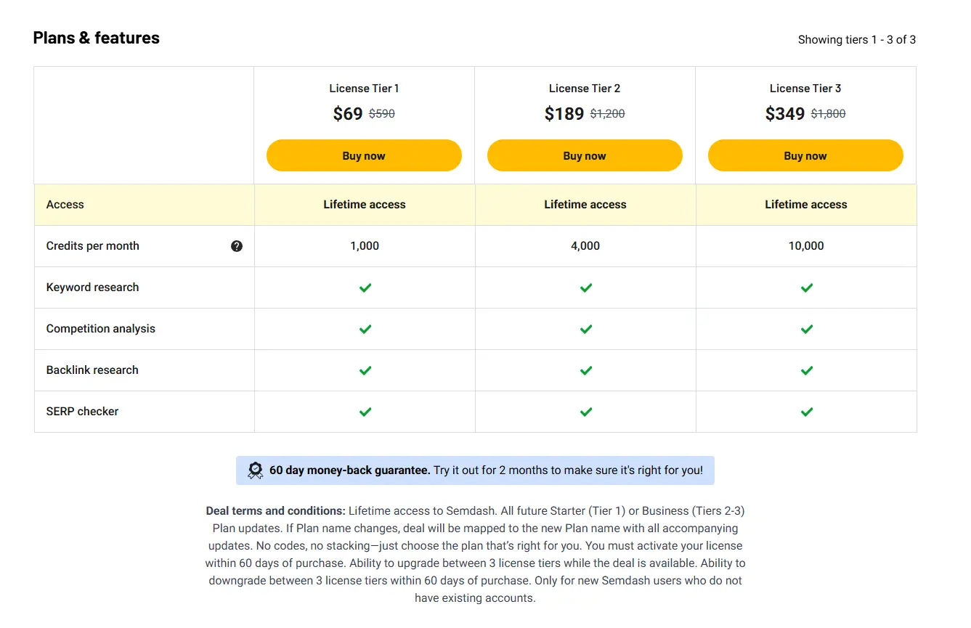
Task: Click Tier 1 SERP checker checkmark
Action: 365,412
